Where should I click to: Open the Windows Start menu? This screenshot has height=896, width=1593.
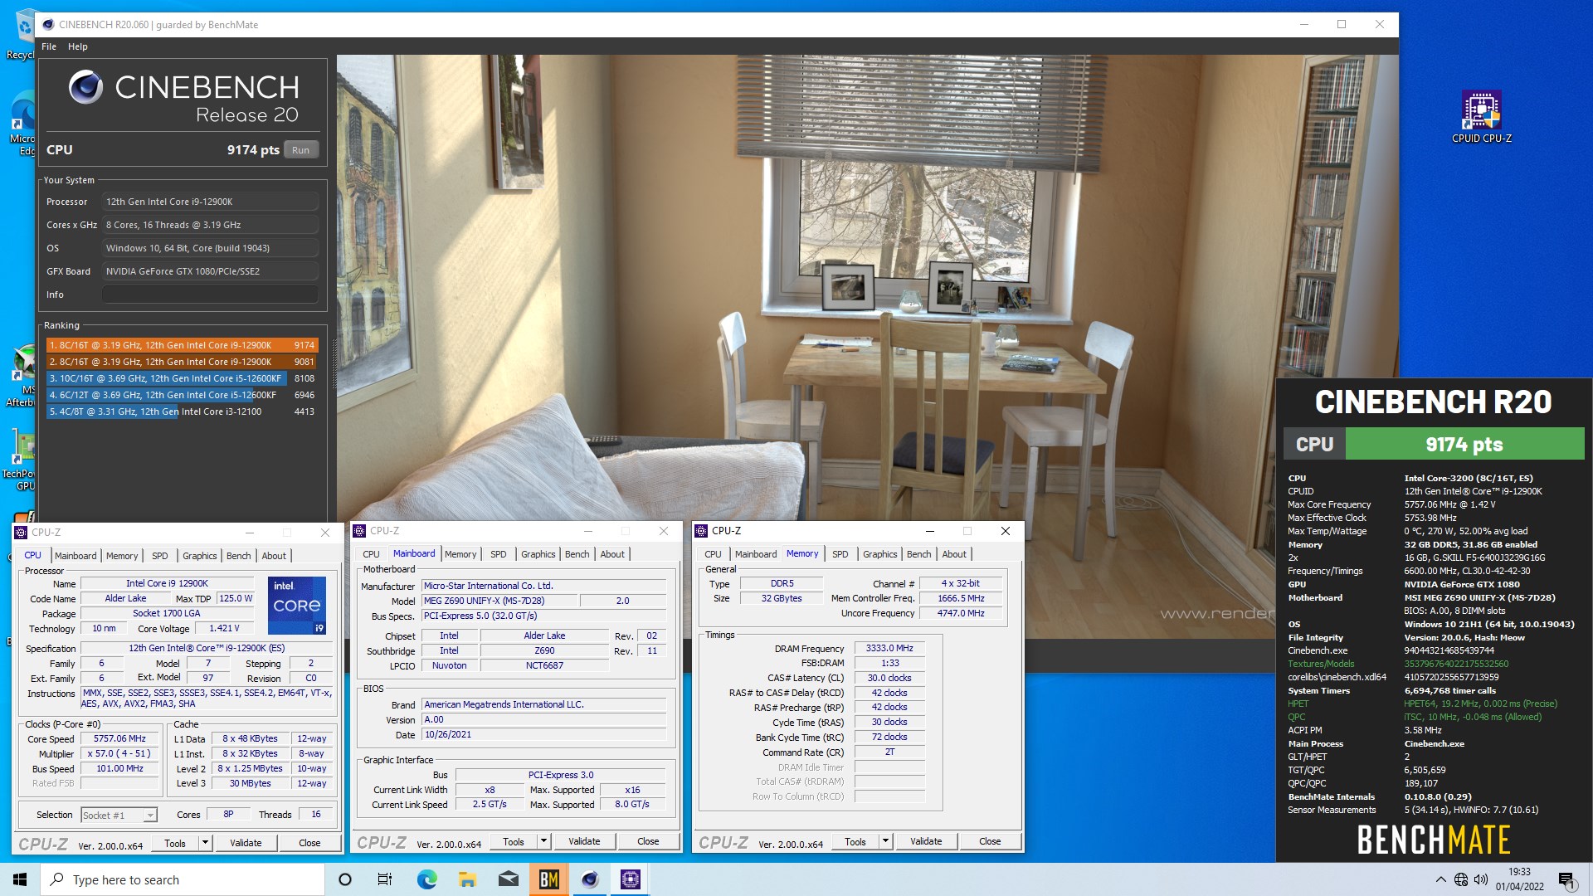pyautogui.click(x=20, y=879)
